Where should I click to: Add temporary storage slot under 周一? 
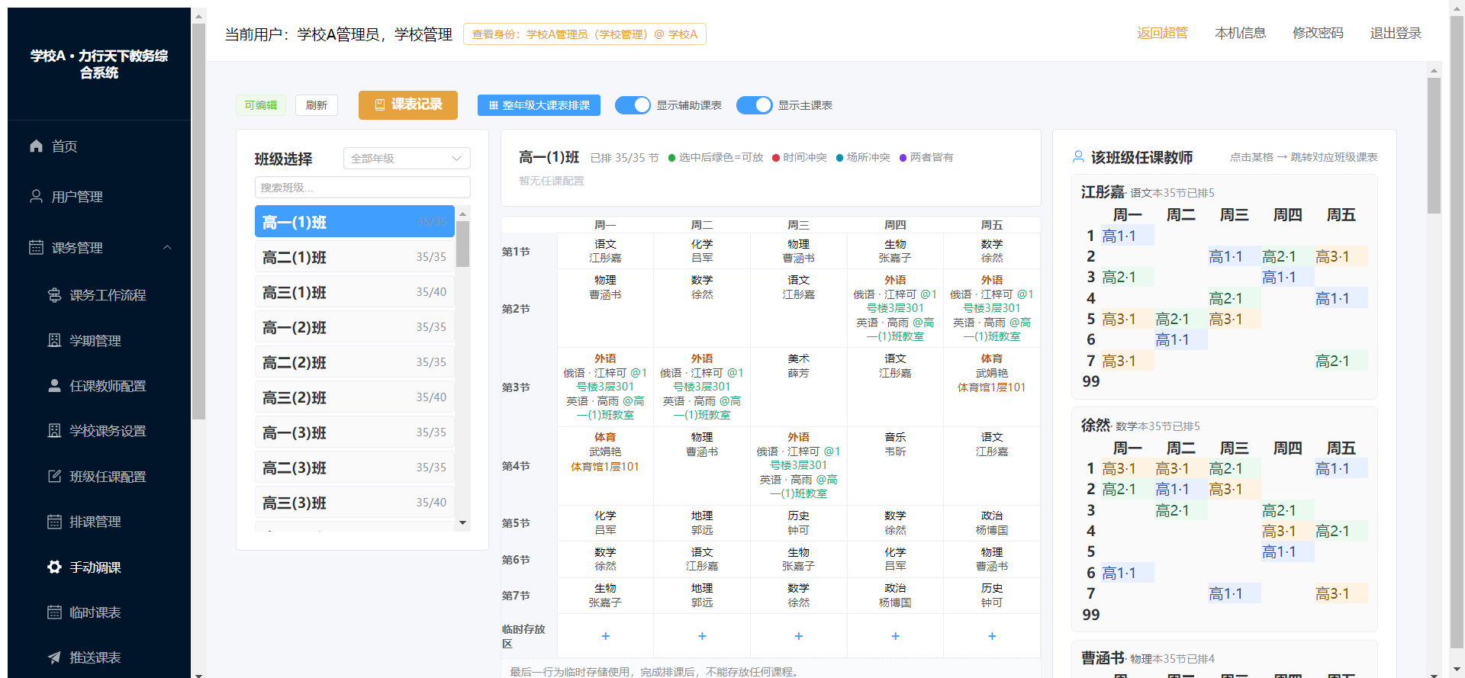click(x=605, y=636)
